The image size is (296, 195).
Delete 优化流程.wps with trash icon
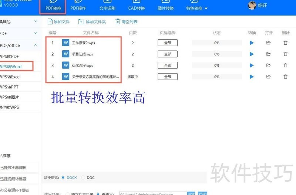(285, 65)
